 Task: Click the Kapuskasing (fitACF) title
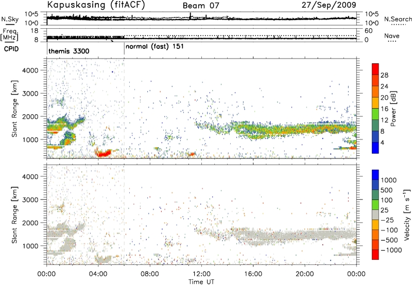click(96, 5)
